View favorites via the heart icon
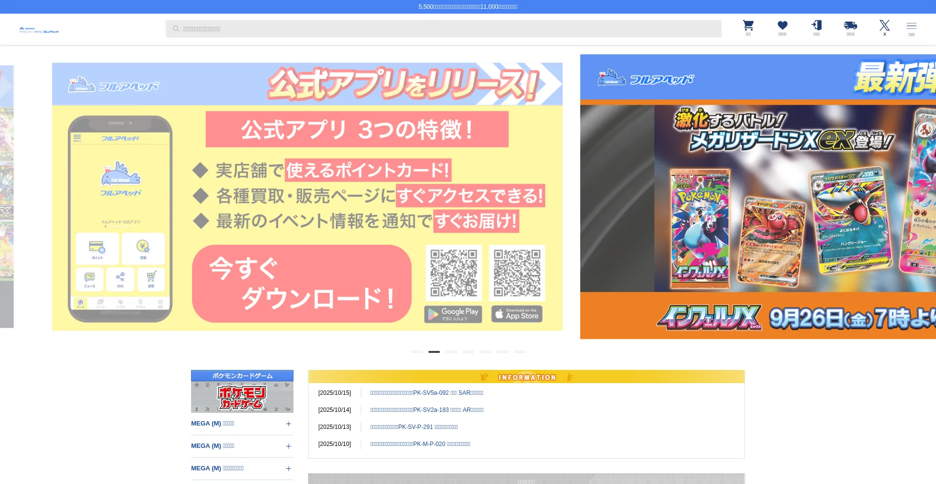Viewport: 936px width, 484px height. coord(782,27)
